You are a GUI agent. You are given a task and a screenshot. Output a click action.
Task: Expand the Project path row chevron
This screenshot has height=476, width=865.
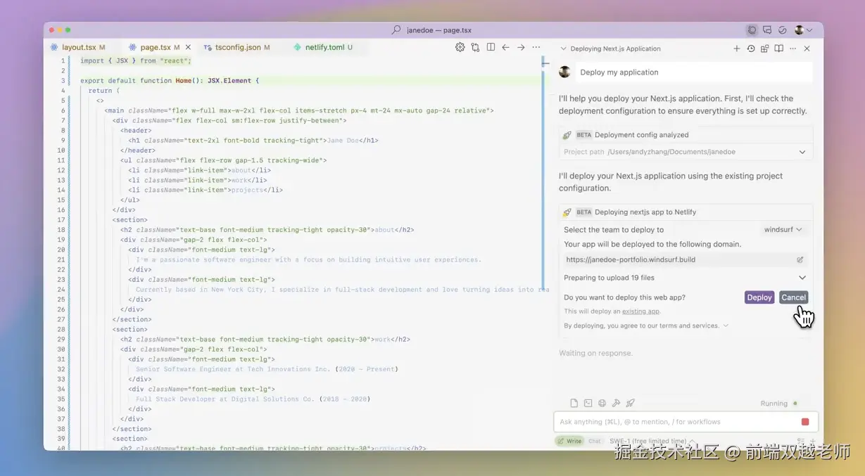pyautogui.click(x=802, y=152)
